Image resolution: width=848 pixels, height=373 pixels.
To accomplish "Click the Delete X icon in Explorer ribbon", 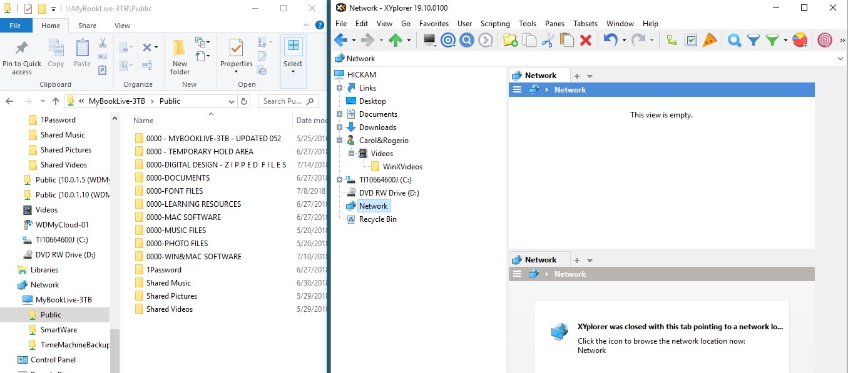I will (x=148, y=47).
